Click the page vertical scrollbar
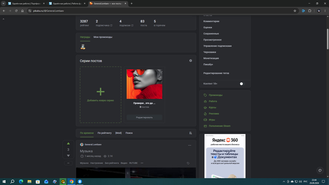The height and width of the screenshot is (185, 329). pyautogui.click(x=328, y=39)
